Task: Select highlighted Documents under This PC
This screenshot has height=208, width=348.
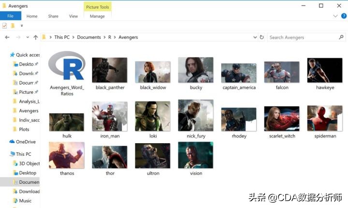Action: point(20,182)
